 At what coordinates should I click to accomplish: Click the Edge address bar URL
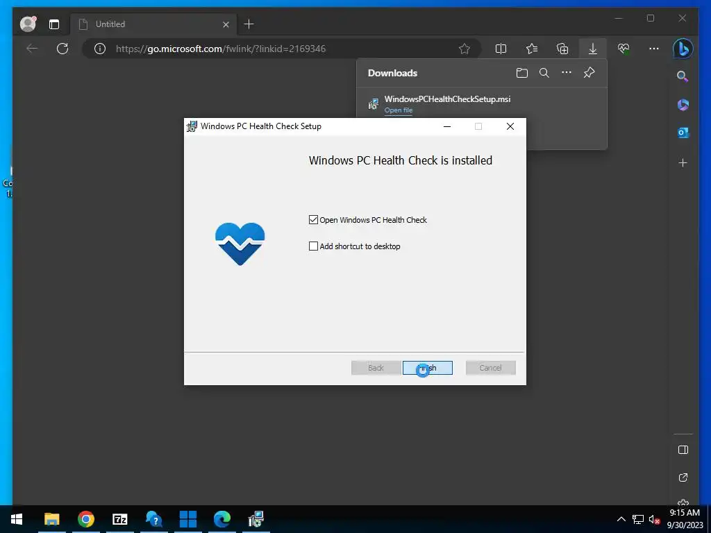[221, 49]
